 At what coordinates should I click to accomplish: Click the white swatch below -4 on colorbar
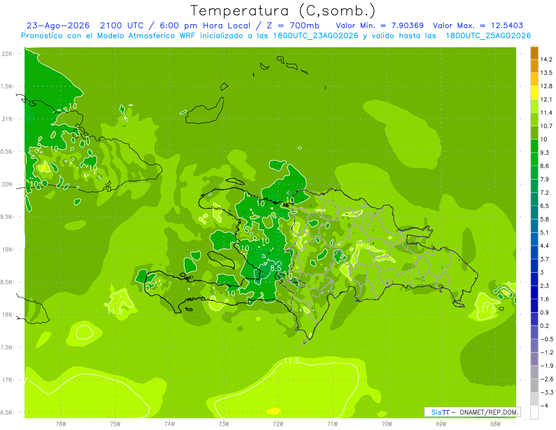(534, 412)
